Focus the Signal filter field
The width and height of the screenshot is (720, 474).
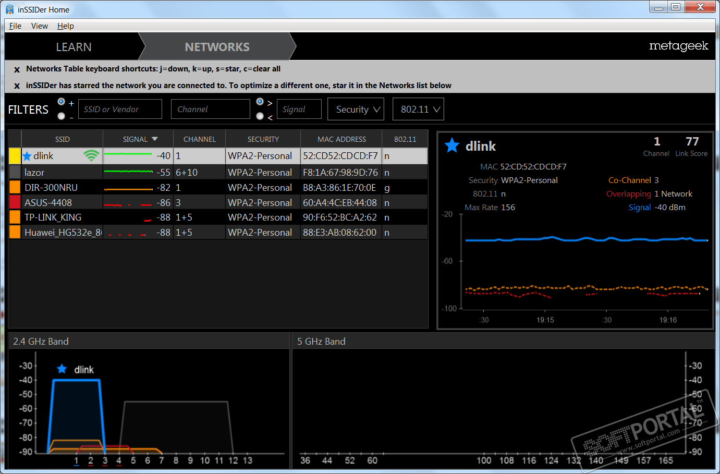[x=299, y=109]
